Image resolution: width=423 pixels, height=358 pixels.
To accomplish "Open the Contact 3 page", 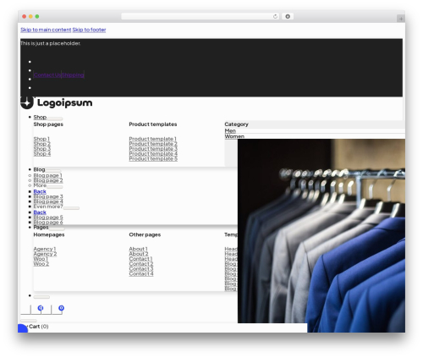I will [141, 268].
